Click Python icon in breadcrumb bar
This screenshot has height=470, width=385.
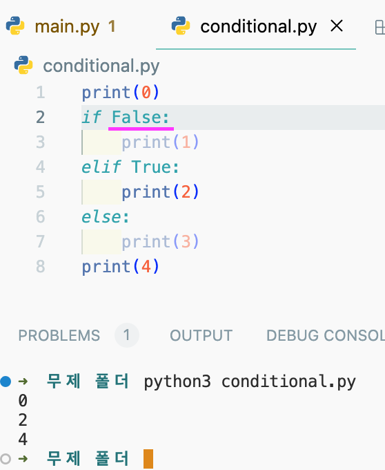(23, 65)
